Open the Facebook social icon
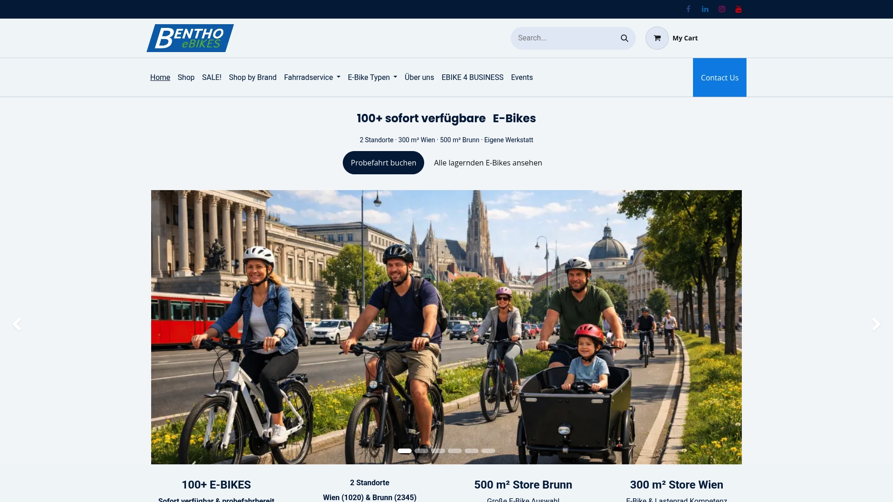 [x=688, y=9]
